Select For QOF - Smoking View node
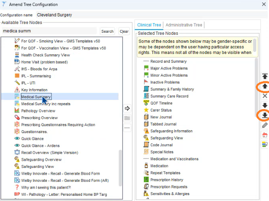This screenshot has width=269, height=201. point(61,41)
